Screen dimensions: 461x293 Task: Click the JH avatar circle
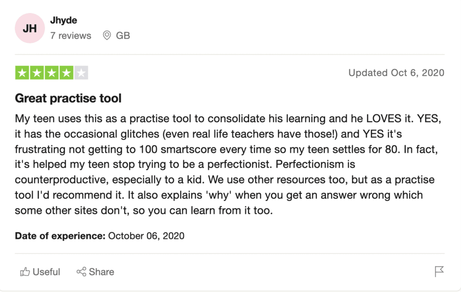(30, 28)
